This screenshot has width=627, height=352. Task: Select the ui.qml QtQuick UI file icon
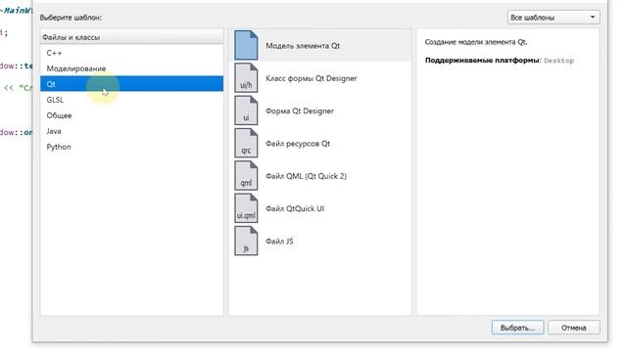pyautogui.click(x=246, y=208)
